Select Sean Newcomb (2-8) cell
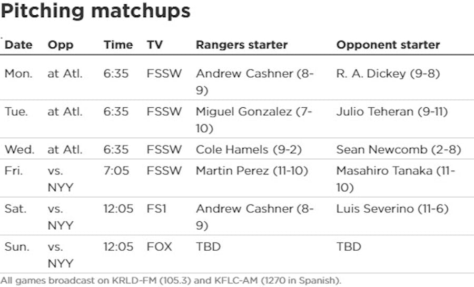This screenshot has height=287, width=474. pyautogui.click(x=399, y=149)
